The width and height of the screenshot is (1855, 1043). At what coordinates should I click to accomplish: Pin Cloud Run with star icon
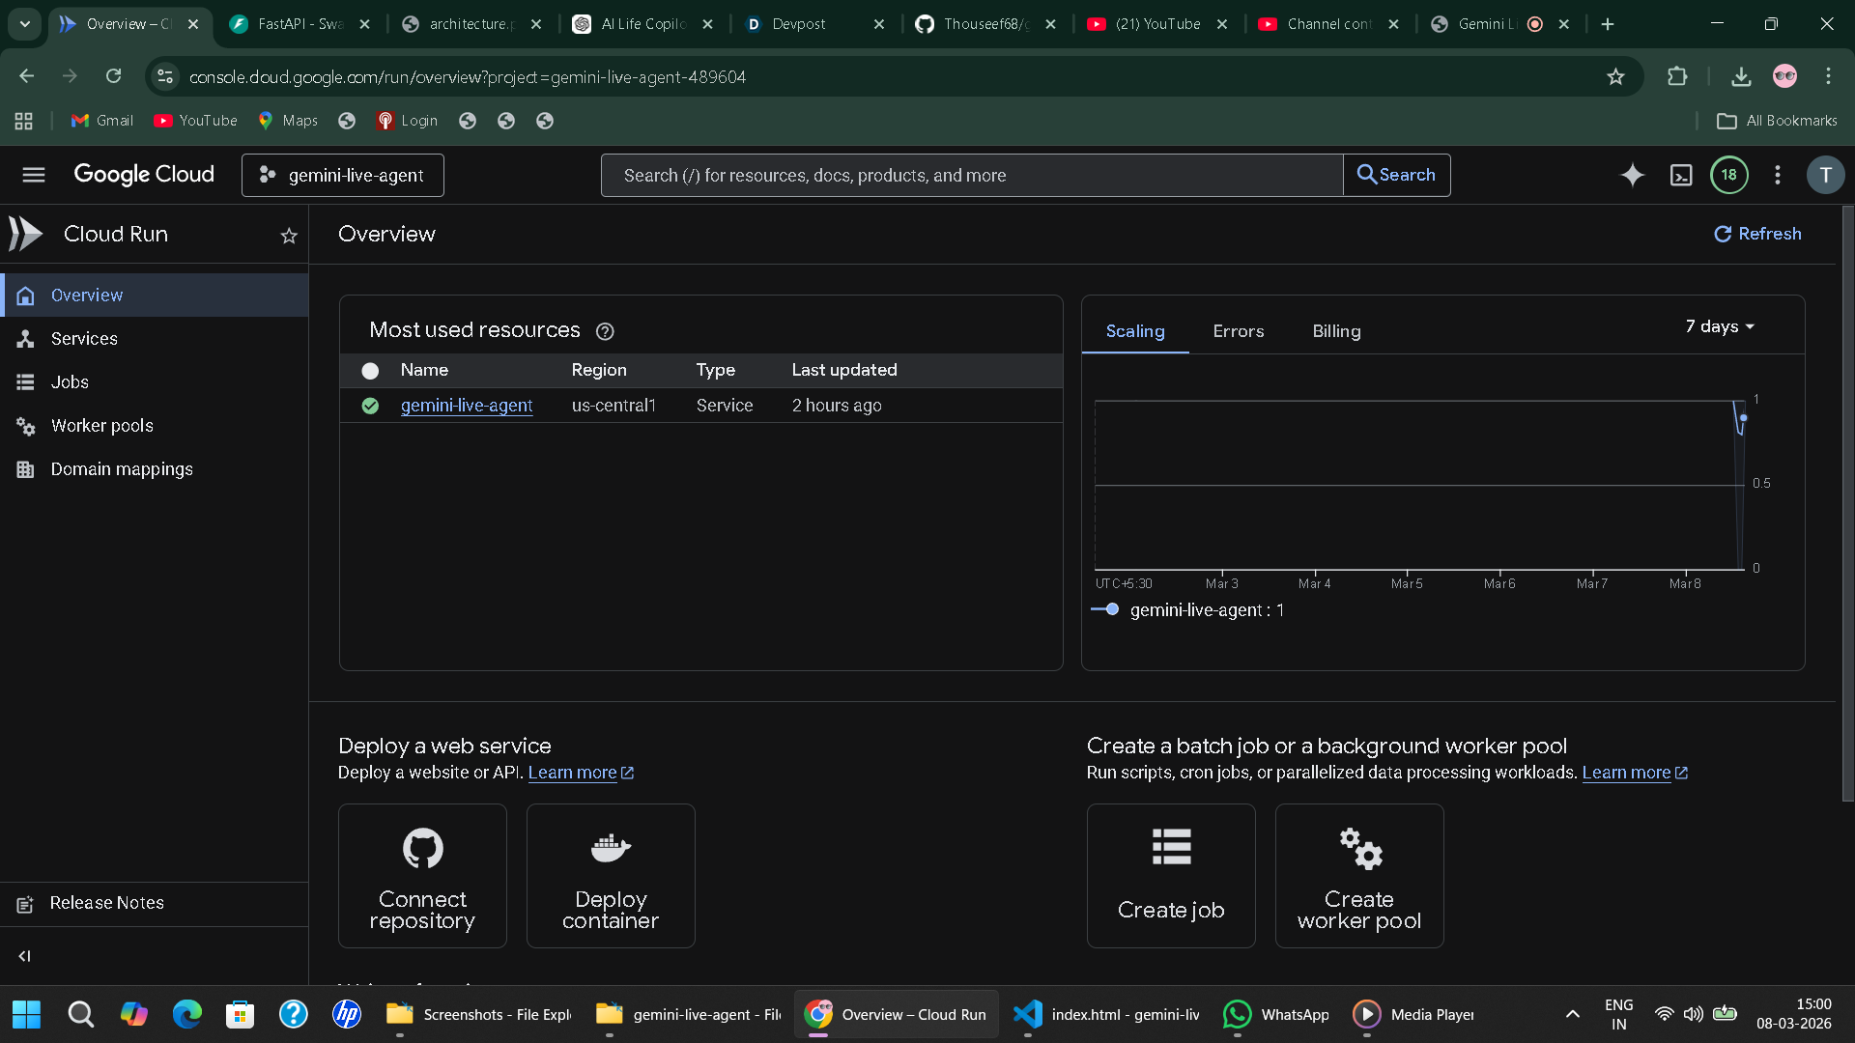tap(288, 236)
